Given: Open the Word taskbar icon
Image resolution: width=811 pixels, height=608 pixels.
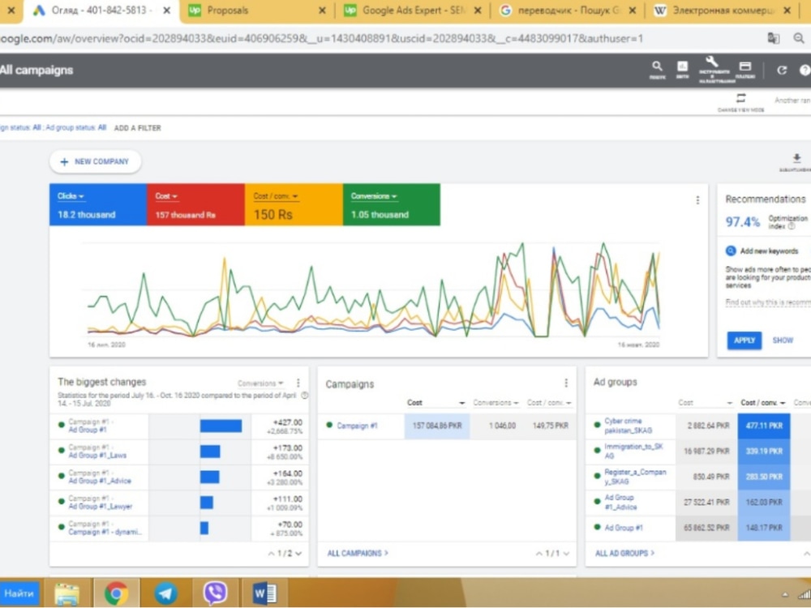Looking at the screenshot, I should click(x=264, y=593).
